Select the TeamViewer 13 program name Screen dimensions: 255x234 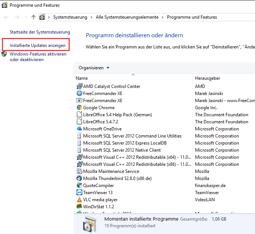point(98,192)
